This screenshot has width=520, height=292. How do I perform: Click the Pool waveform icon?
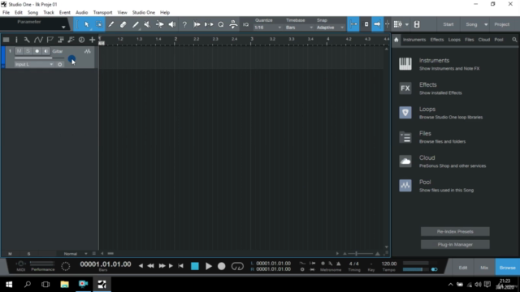[405, 186]
